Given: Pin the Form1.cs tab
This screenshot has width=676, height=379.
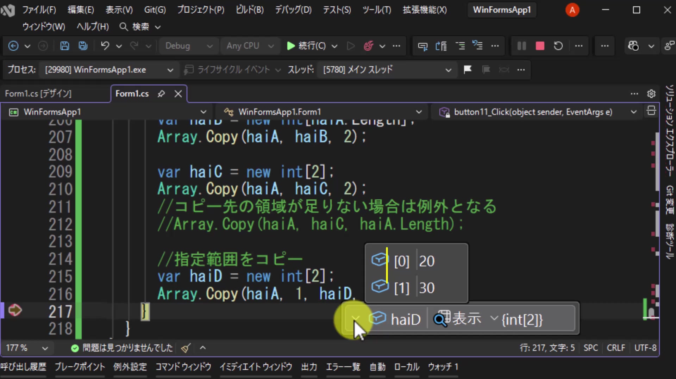Looking at the screenshot, I should click(161, 94).
